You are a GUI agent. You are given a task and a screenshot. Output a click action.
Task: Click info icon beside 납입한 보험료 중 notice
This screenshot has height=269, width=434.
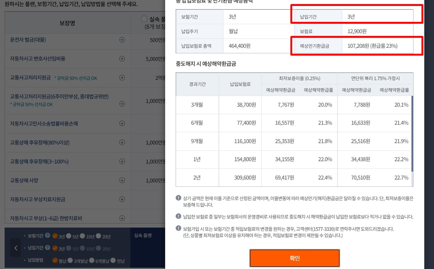[x=178, y=216]
